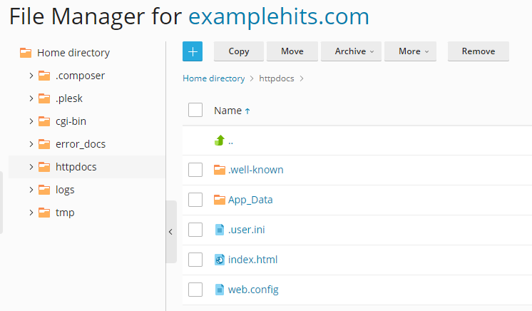The image size is (532, 311).
Task: Sort by the Name column header
Action: pos(228,111)
